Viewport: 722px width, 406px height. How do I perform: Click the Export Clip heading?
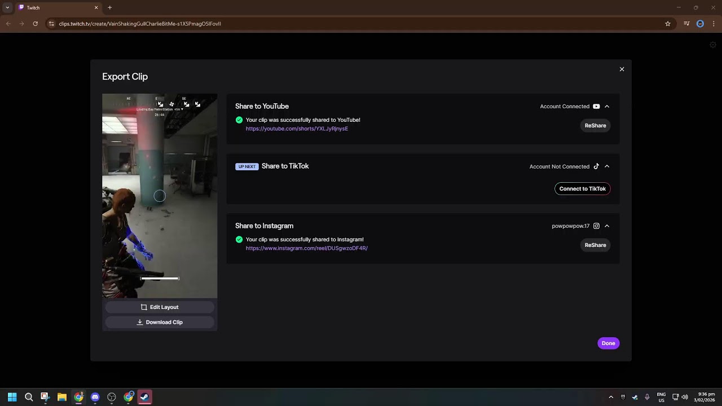point(125,77)
